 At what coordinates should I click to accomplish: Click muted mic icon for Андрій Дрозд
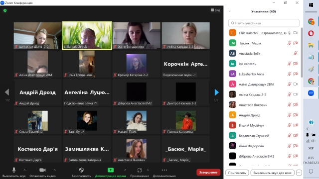tap(289, 115)
